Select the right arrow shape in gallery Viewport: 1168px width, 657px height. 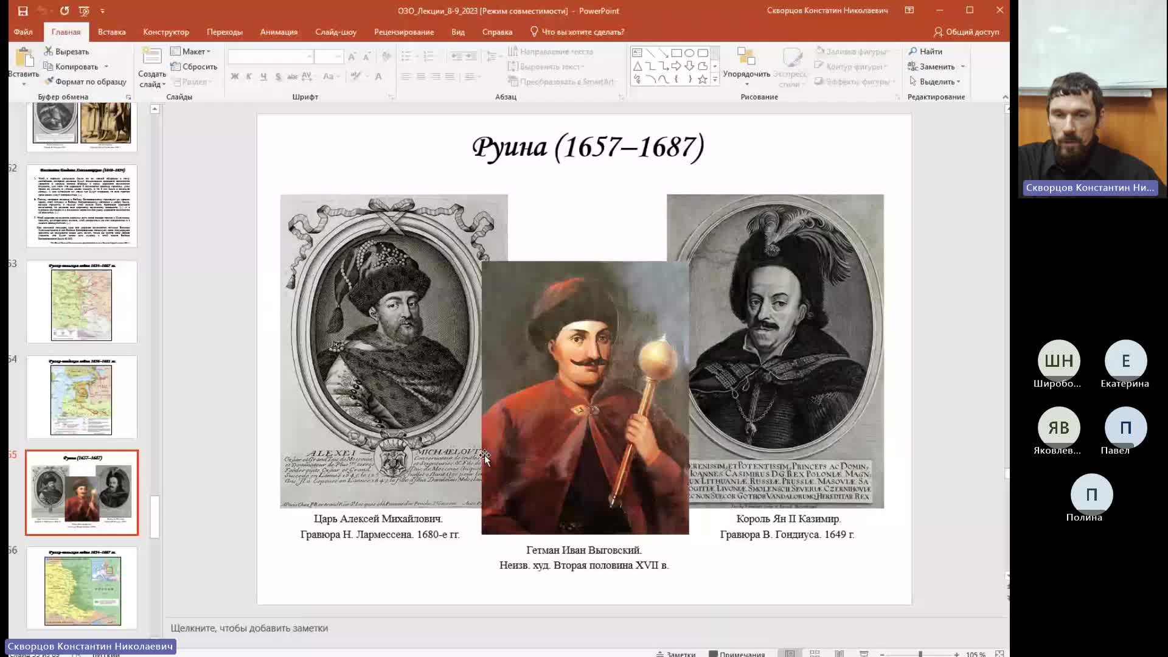676,66
